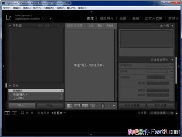
Task: Switch to Loupe view in the toolbar
Action: 77,106
